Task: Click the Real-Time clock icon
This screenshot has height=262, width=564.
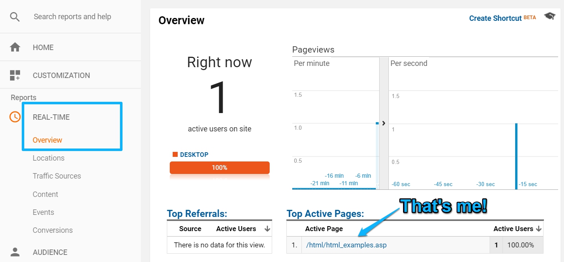Action: coord(15,117)
